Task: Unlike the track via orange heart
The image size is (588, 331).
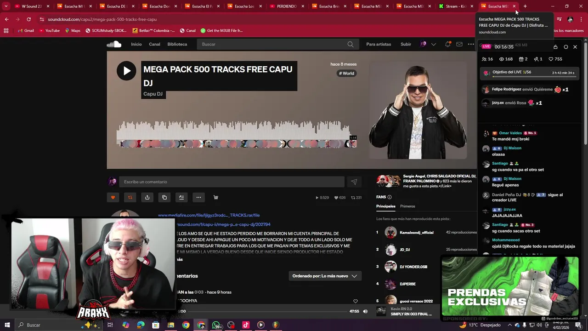Action: pos(113,197)
